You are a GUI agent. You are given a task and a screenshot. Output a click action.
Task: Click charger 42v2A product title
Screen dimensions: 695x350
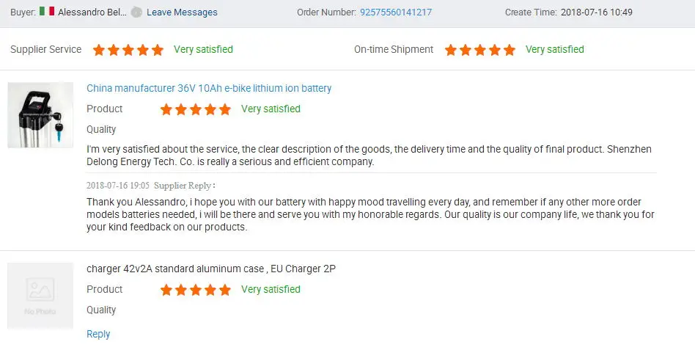click(211, 269)
